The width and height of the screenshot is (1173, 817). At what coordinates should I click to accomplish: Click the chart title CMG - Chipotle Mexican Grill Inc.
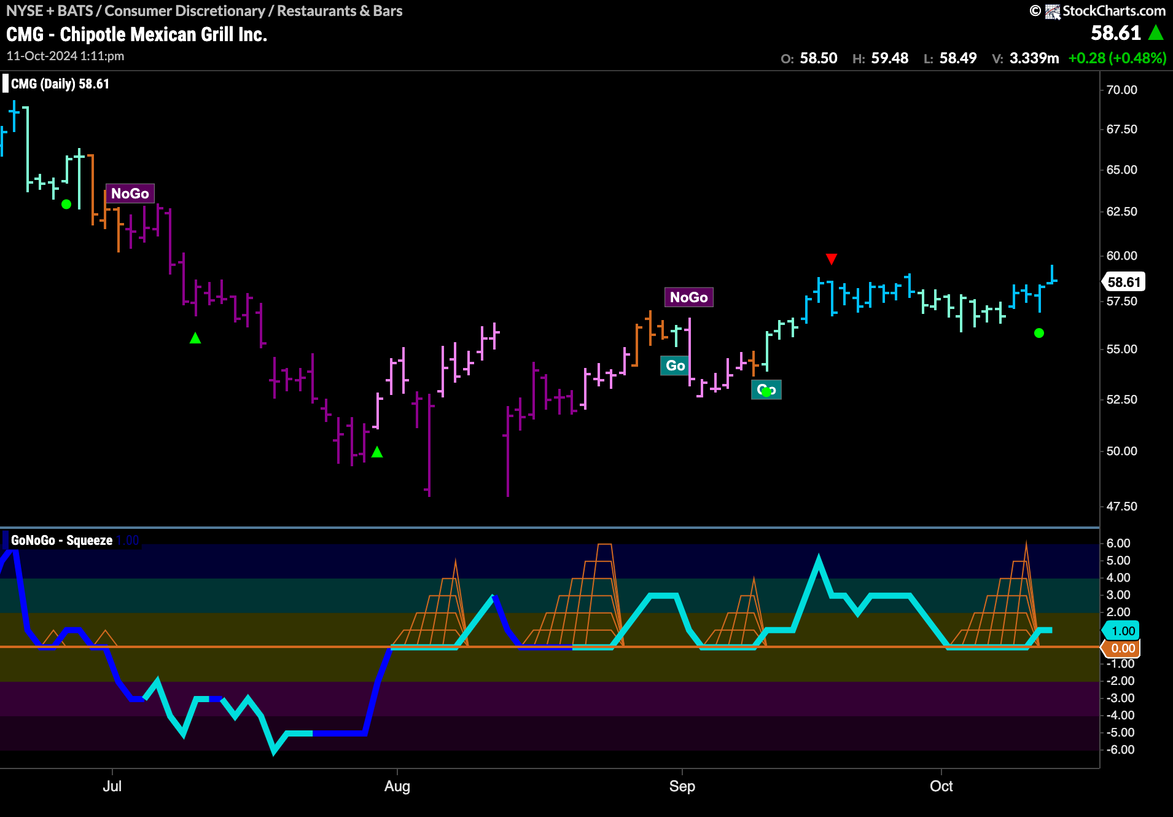(x=137, y=34)
